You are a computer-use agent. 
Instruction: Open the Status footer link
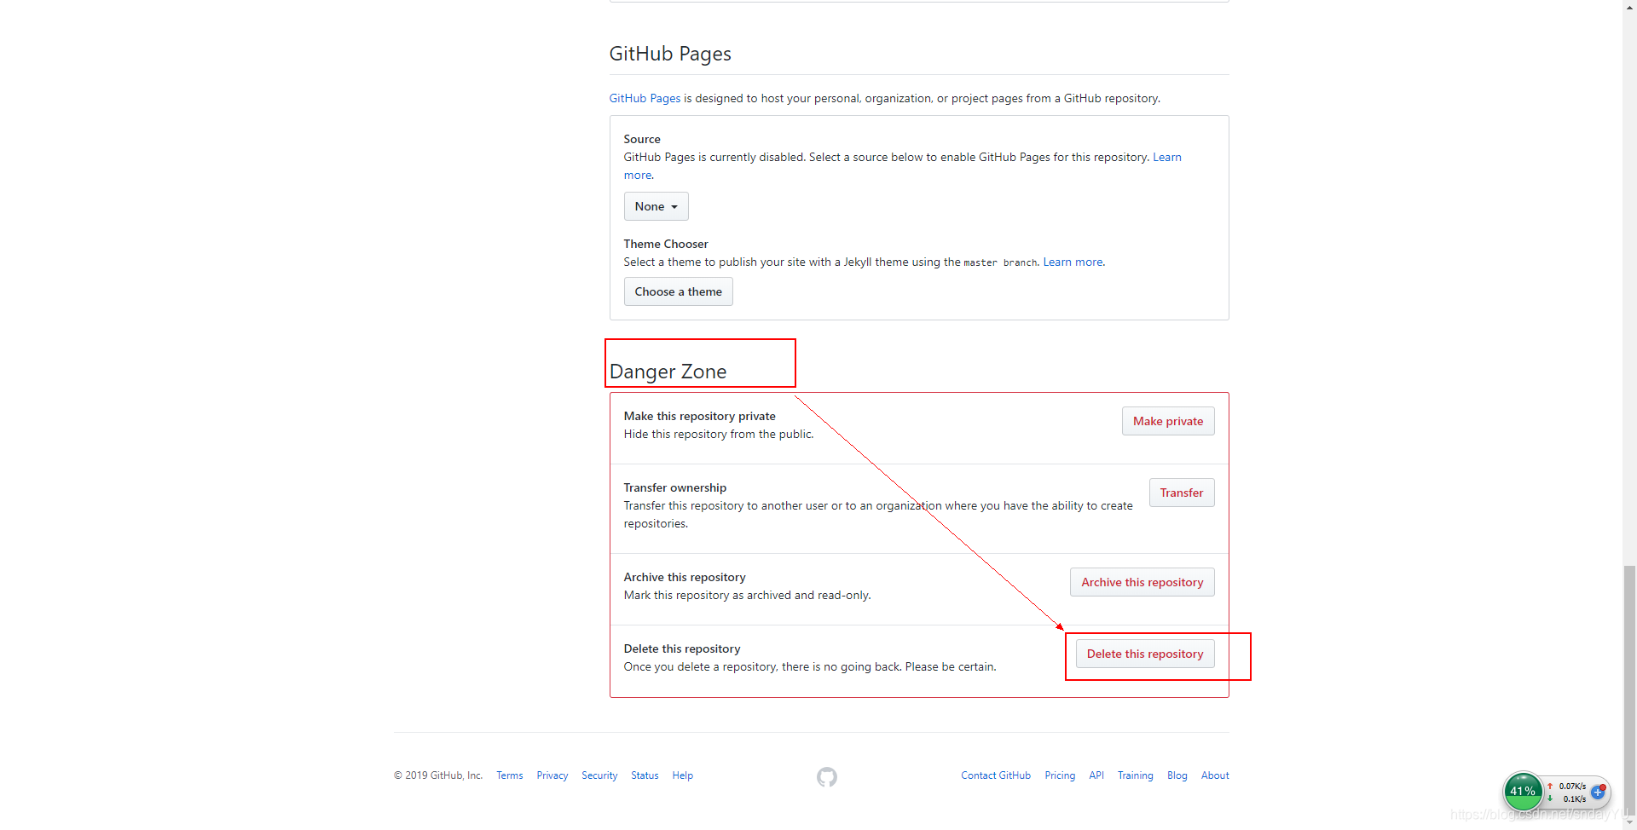(645, 775)
